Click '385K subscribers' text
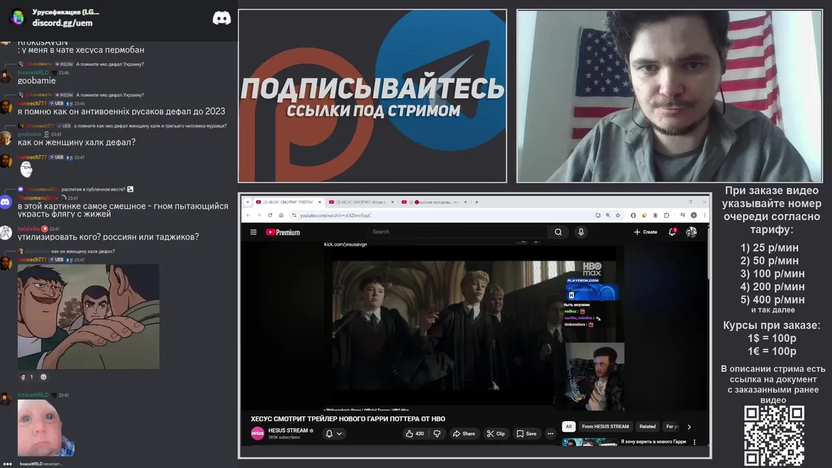832x468 pixels. click(x=284, y=437)
